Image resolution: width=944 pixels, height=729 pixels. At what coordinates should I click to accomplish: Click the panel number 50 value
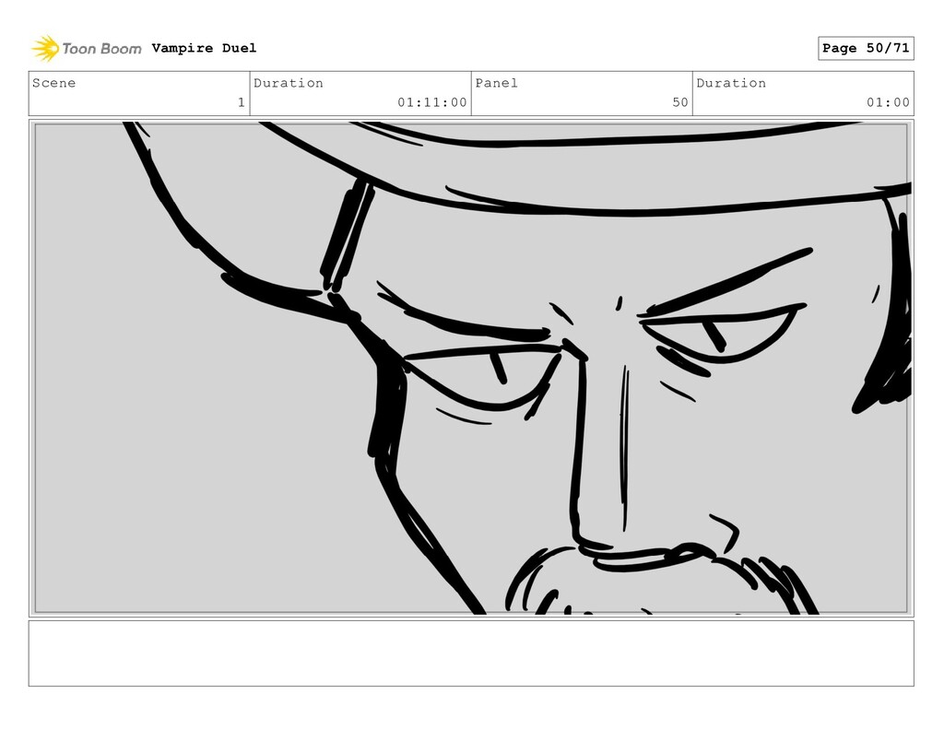click(x=680, y=102)
